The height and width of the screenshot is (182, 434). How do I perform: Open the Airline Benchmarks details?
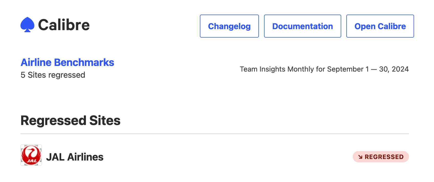click(67, 62)
